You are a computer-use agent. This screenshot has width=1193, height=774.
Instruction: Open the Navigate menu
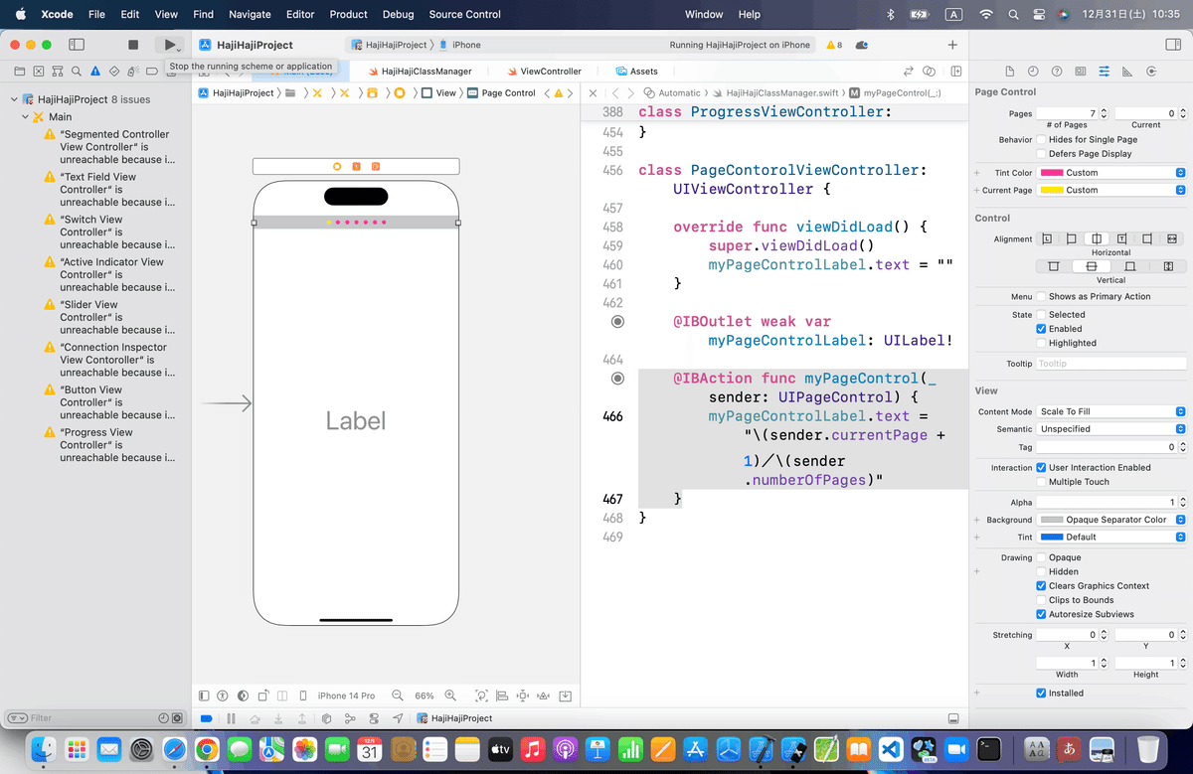pyautogui.click(x=250, y=14)
